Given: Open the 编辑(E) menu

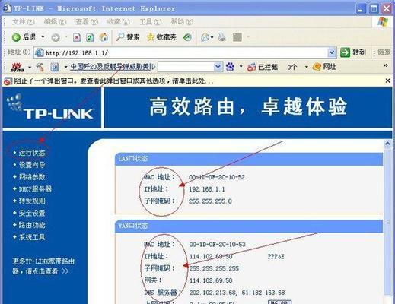Looking at the screenshot, I should [55, 22].
